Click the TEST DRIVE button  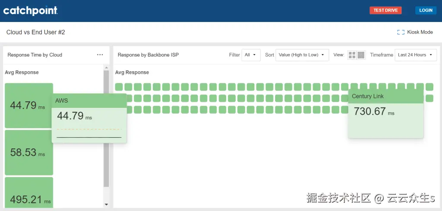(x=385, y=10)
